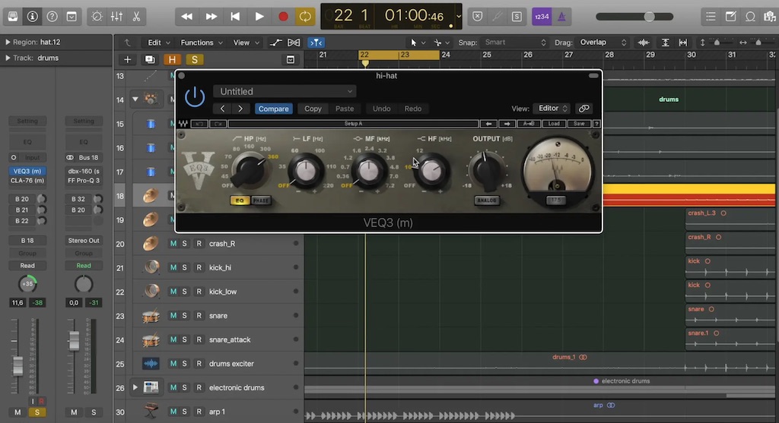Toggle the yellow EQ button
The height and width of the screenshot is (423, 779).
[x=240, y=200]
